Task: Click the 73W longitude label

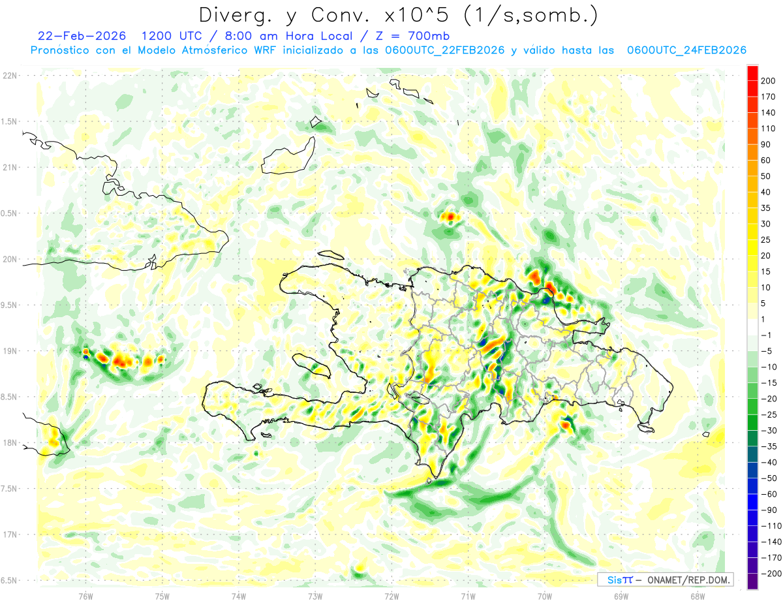Action: pos(315,595)
